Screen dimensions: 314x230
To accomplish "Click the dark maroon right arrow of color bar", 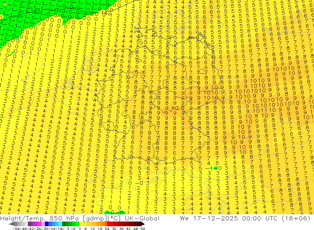I will coord(143,224).
